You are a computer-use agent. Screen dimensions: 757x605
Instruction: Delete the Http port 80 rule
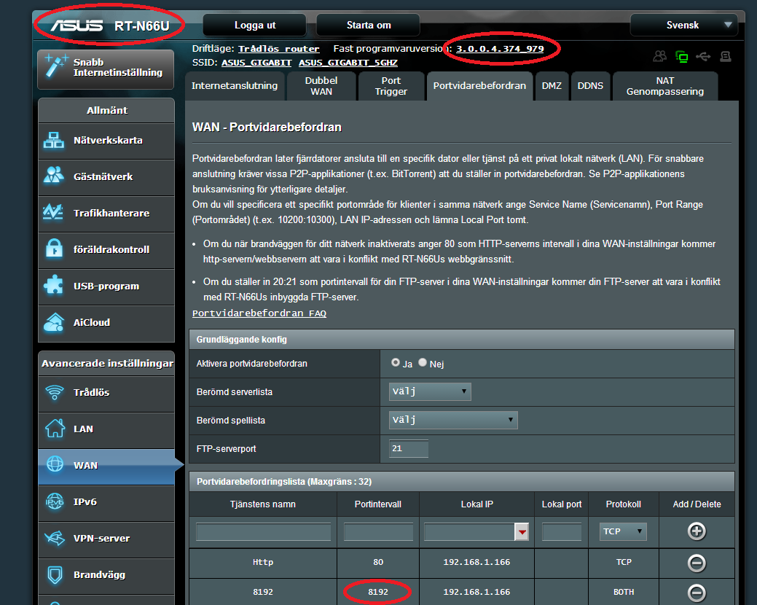click(697, 563)
